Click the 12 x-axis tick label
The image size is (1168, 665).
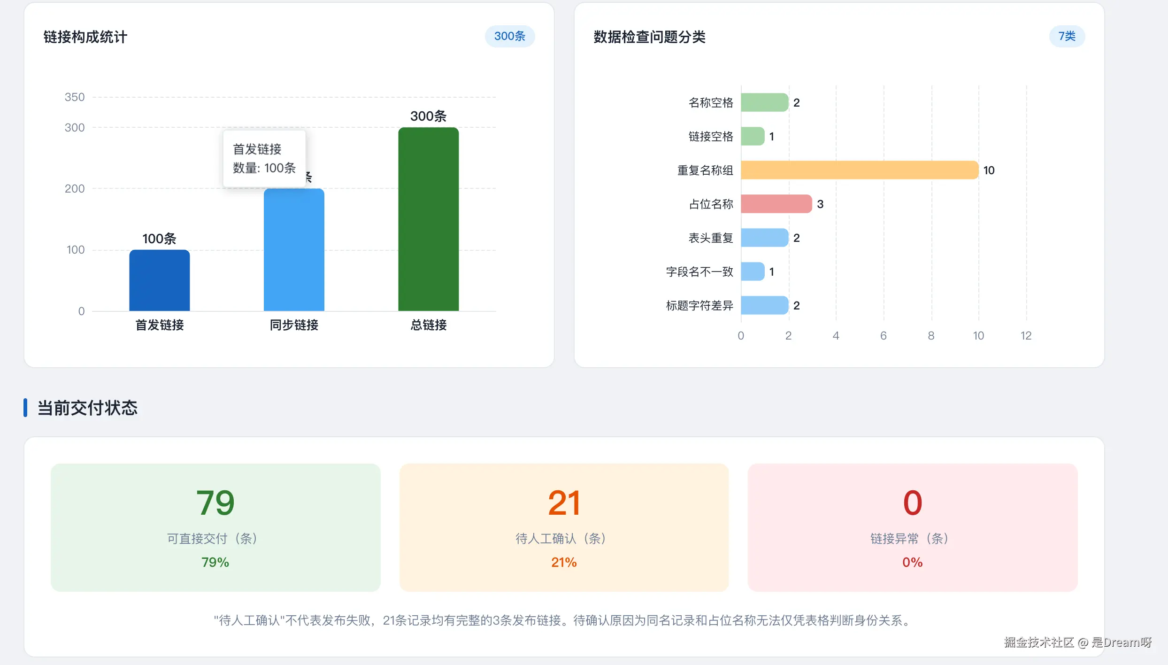pos(1026,336)
